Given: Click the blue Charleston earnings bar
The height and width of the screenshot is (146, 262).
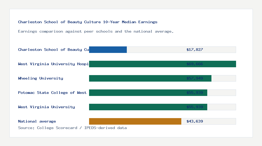Looking at the screenshot, I should (x=108, y=50).
